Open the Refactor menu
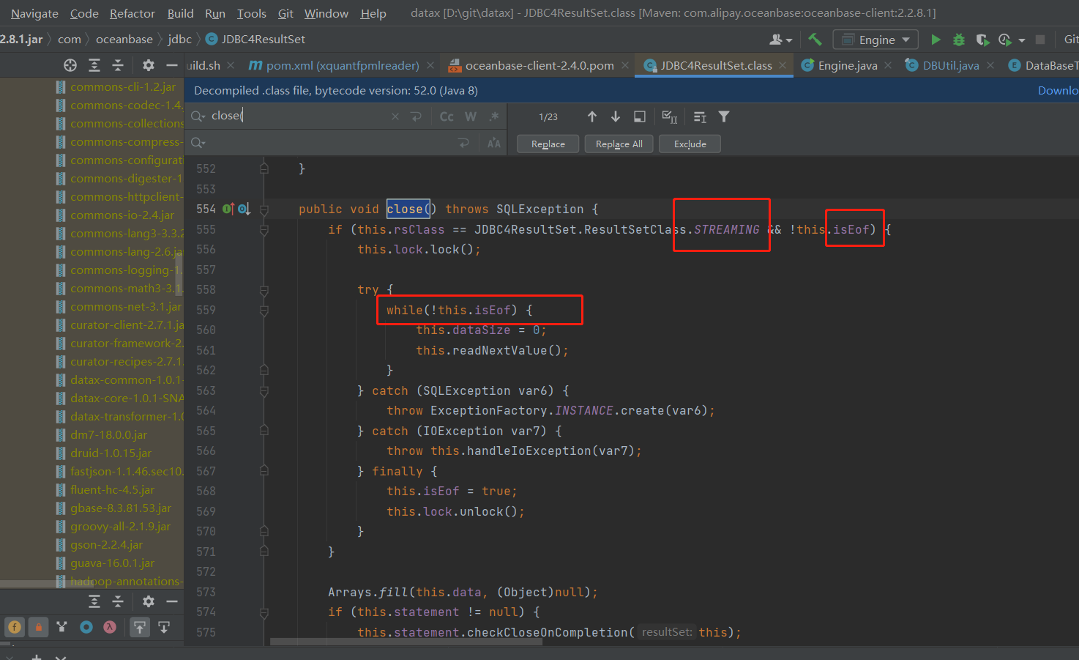Viewport: 1079px width, 660px height. point(132,13)
